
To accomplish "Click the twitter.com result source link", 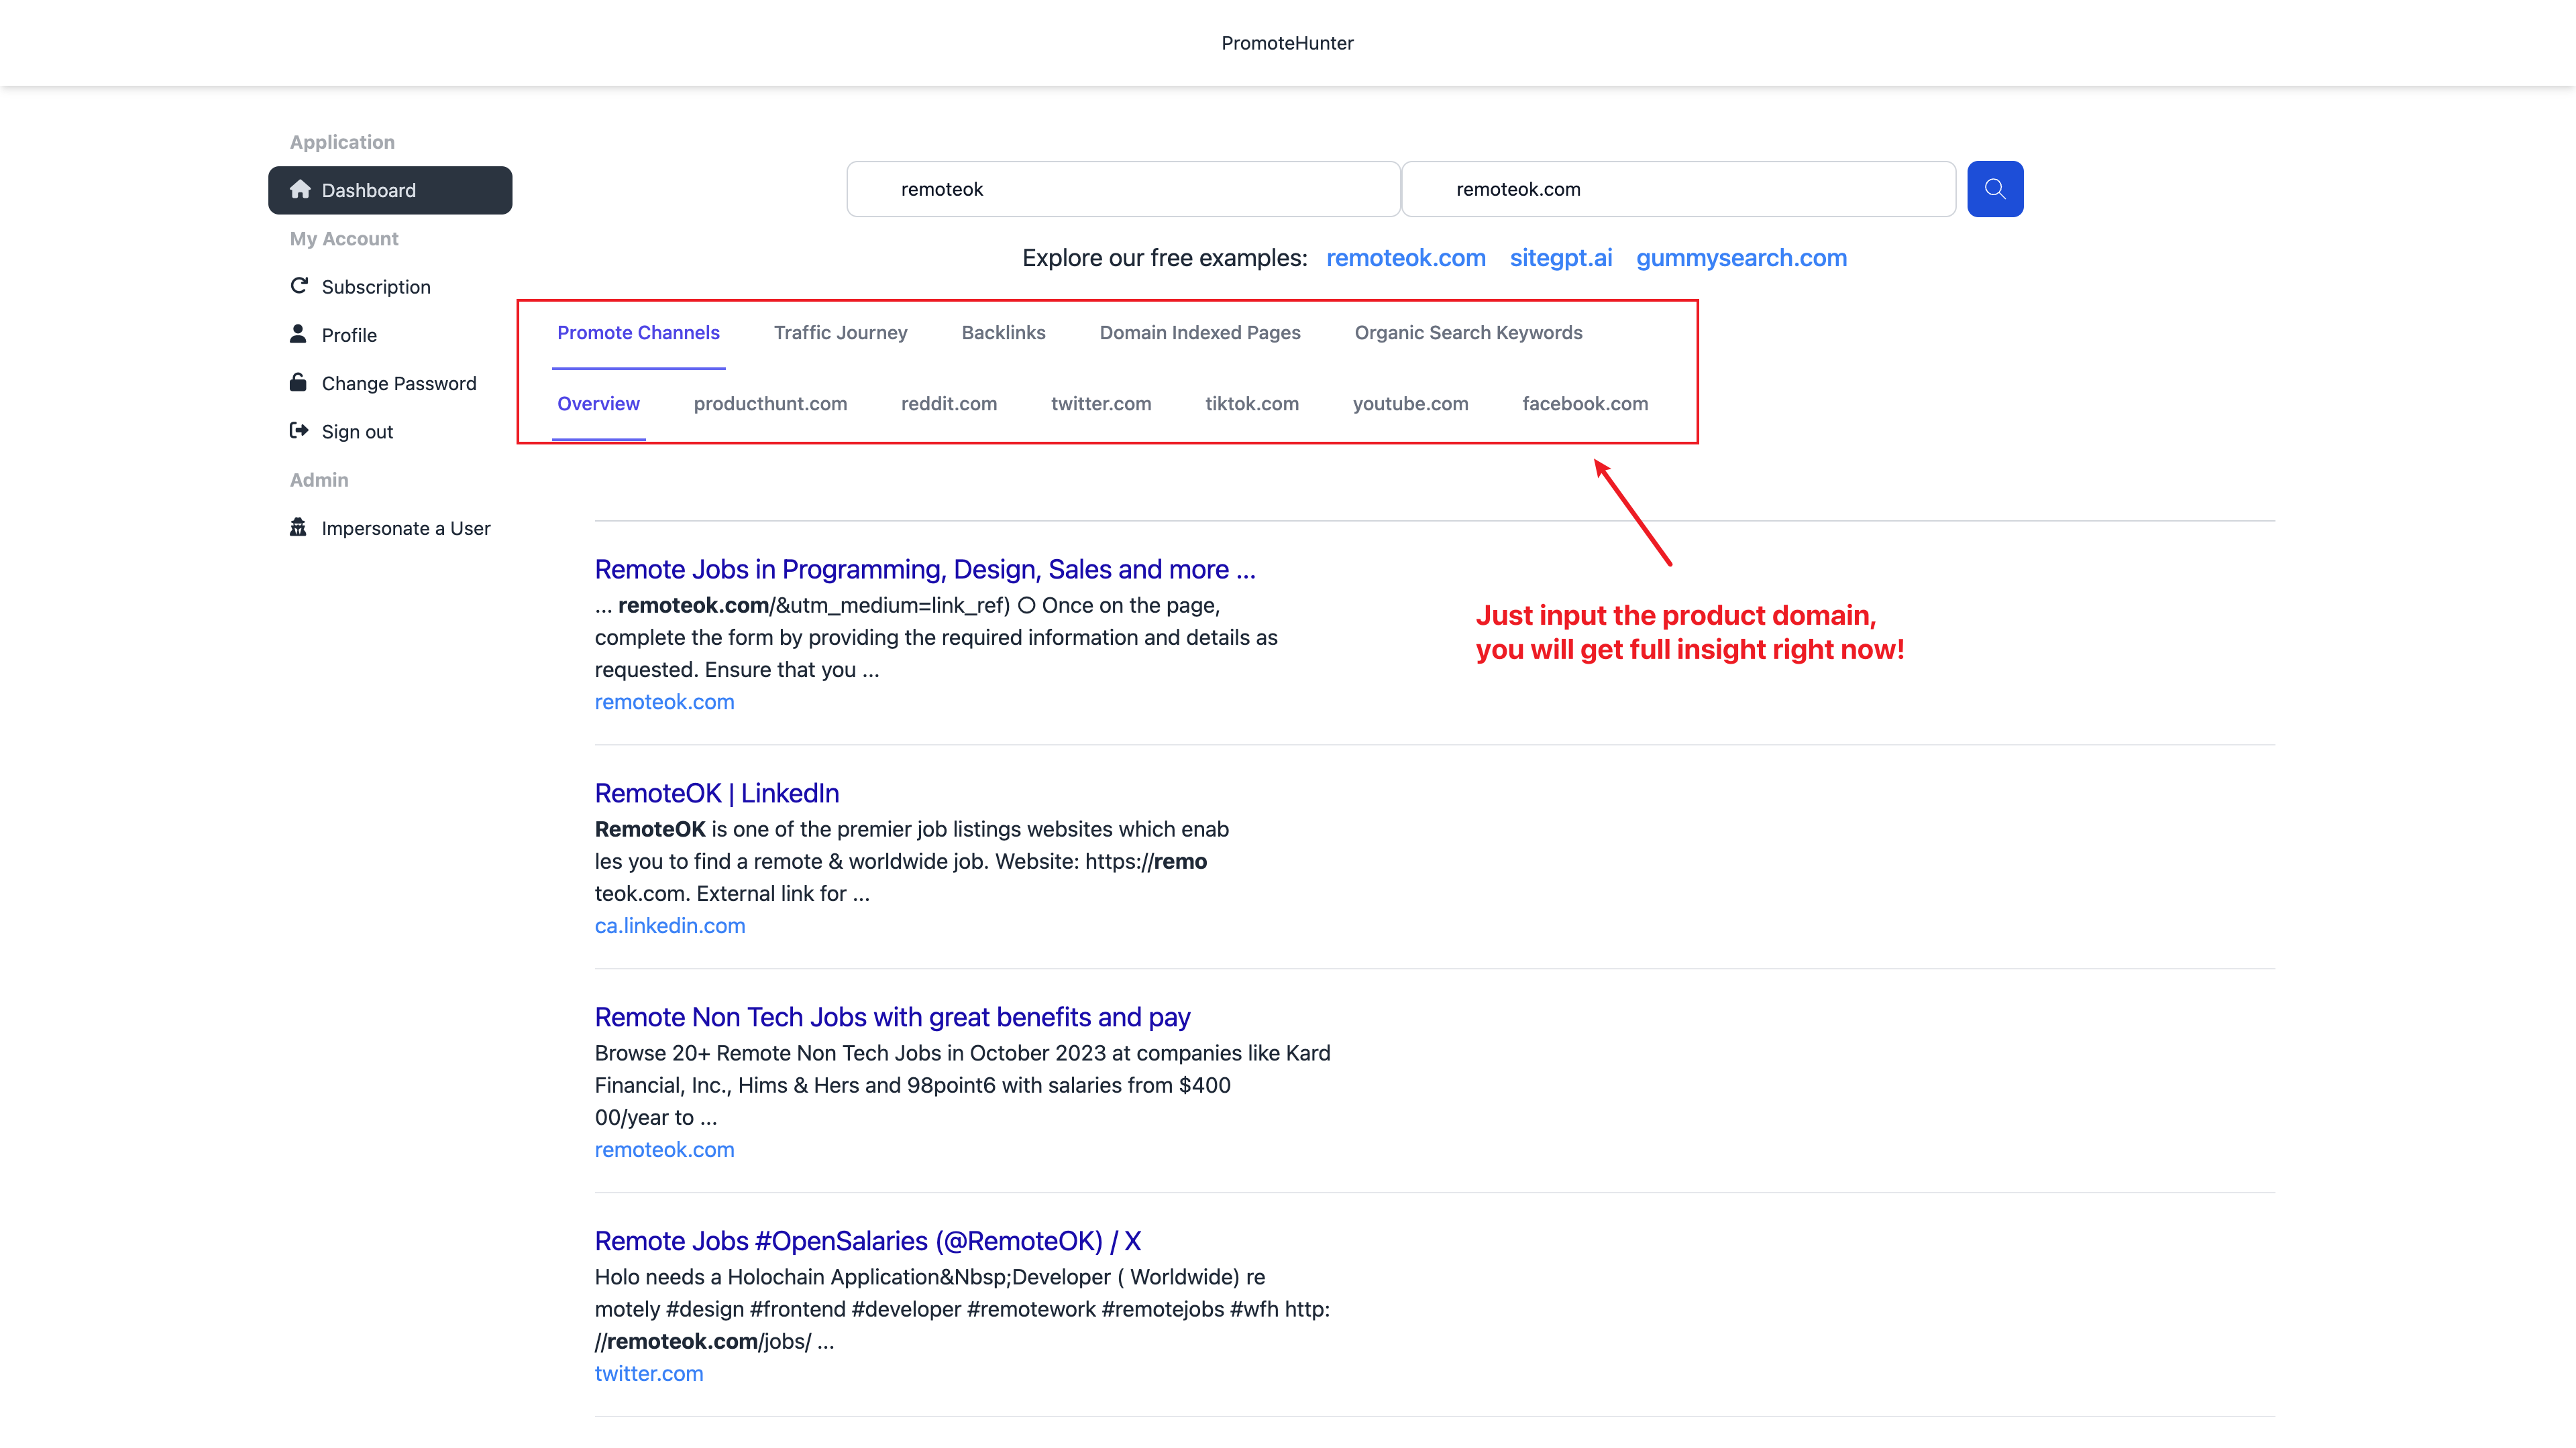I will tap(648, 1373).
